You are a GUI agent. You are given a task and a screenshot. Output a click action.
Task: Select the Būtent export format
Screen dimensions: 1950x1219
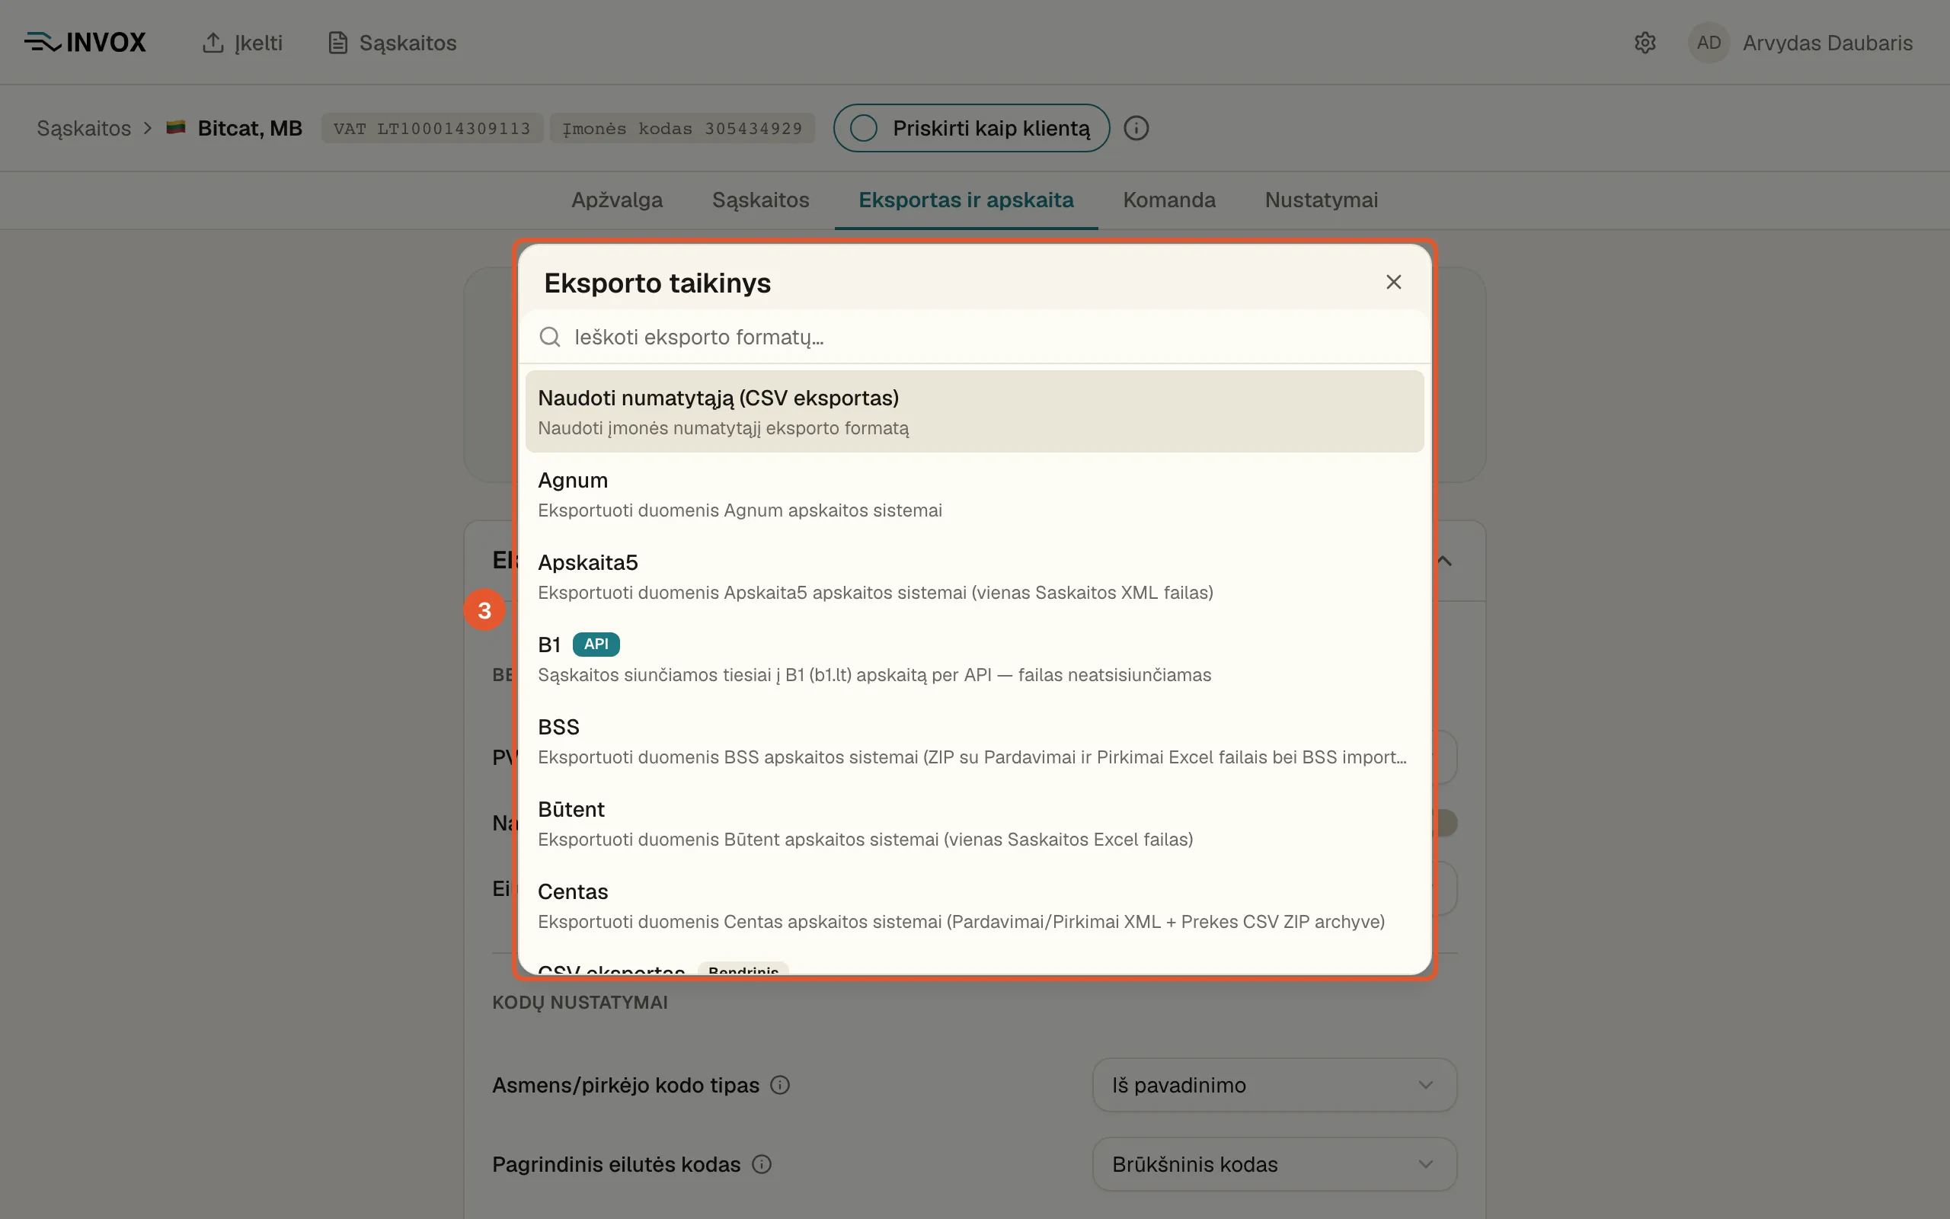coord(975,822)
